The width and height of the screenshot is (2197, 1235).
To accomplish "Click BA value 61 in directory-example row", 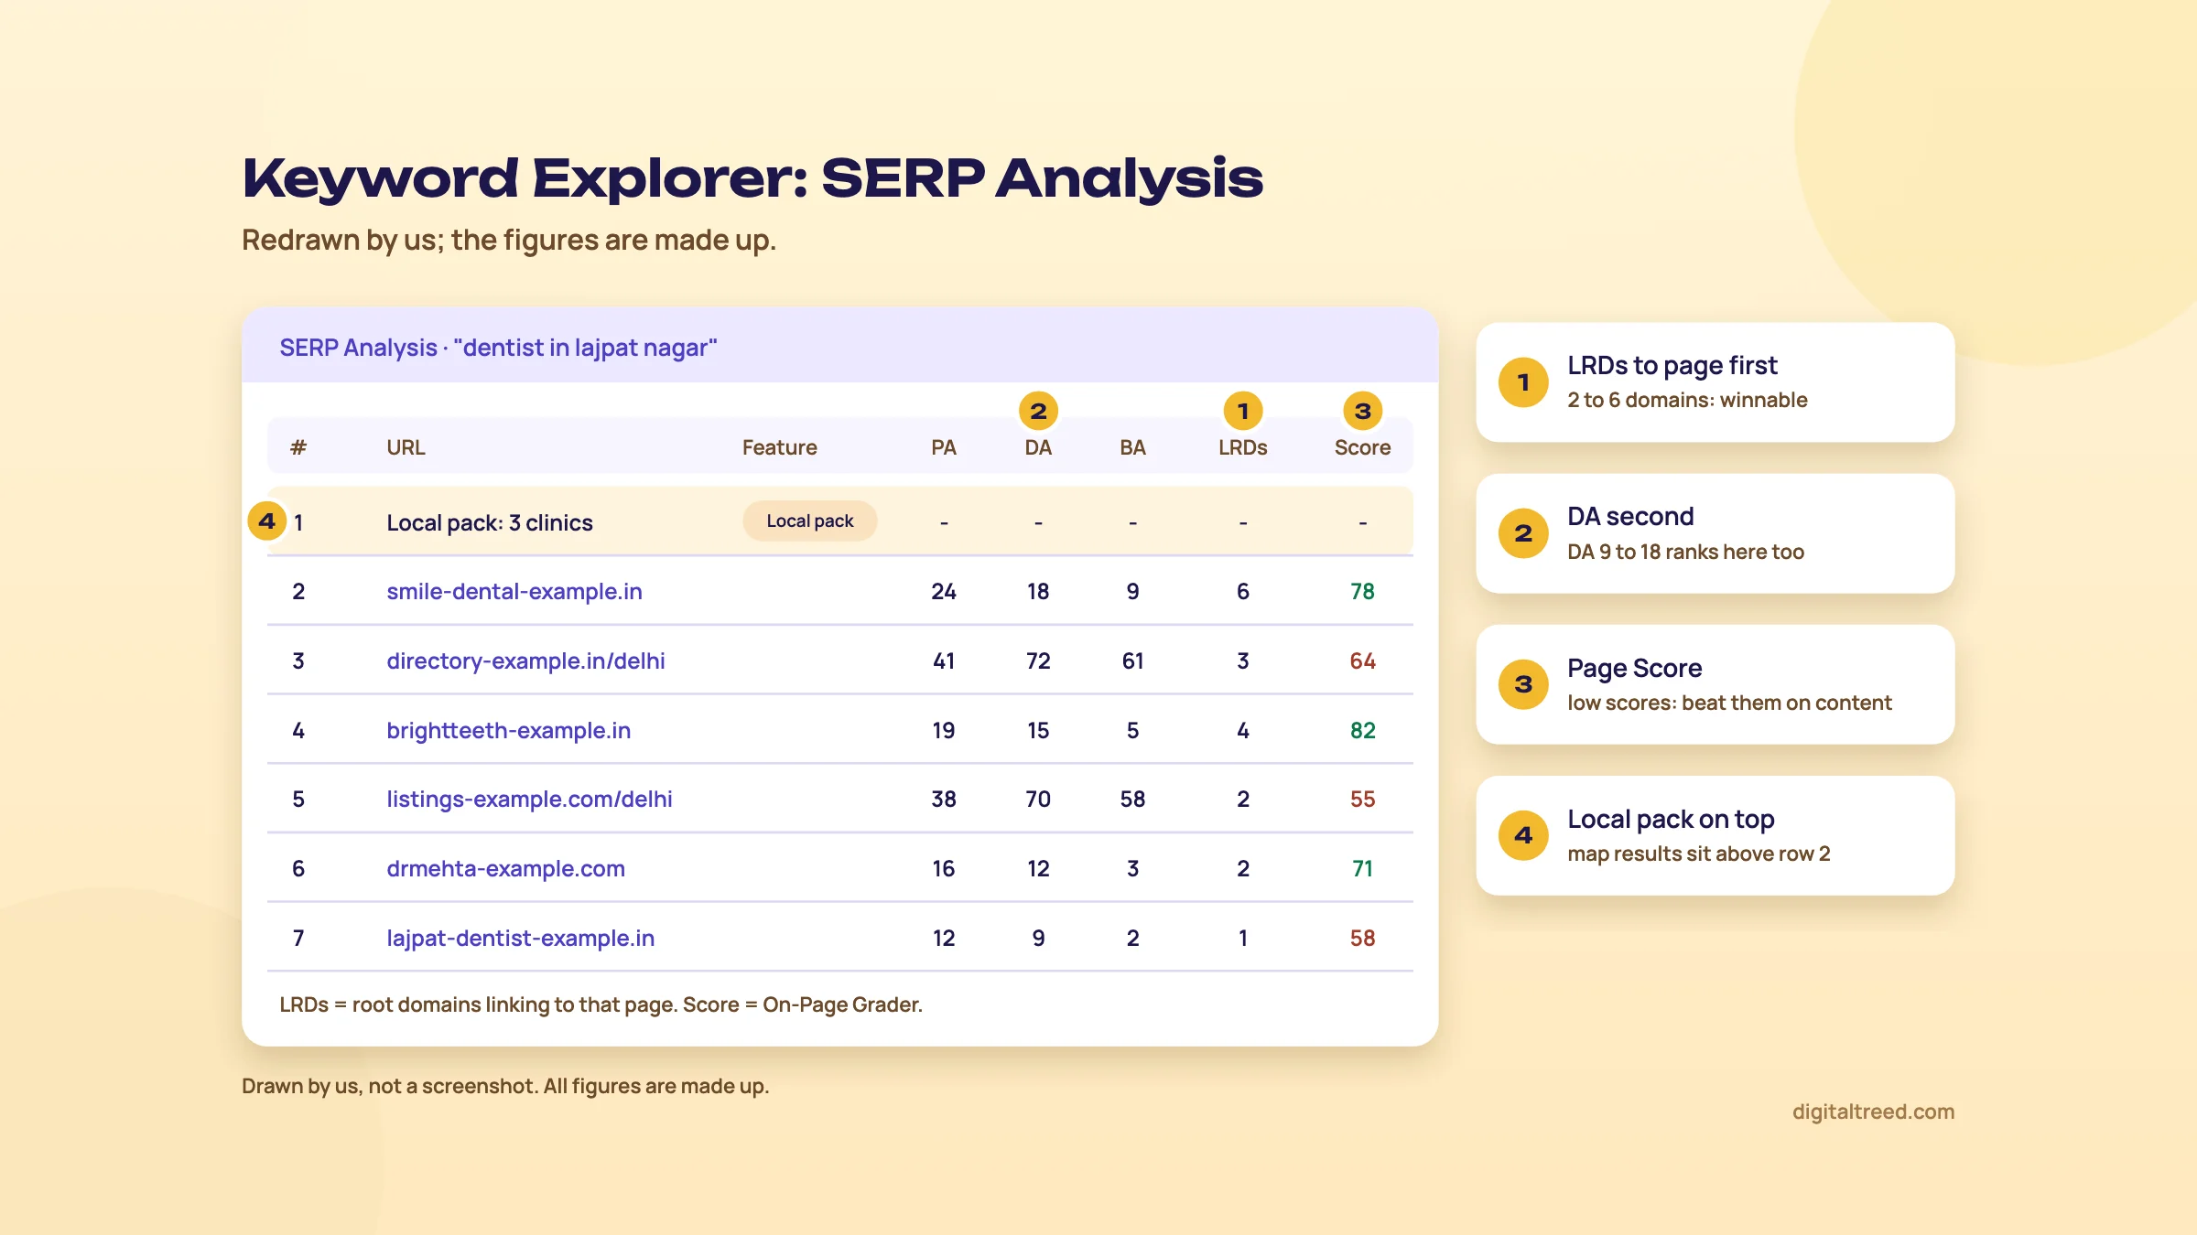I will pyautogui.click(x=1132, y=660).
